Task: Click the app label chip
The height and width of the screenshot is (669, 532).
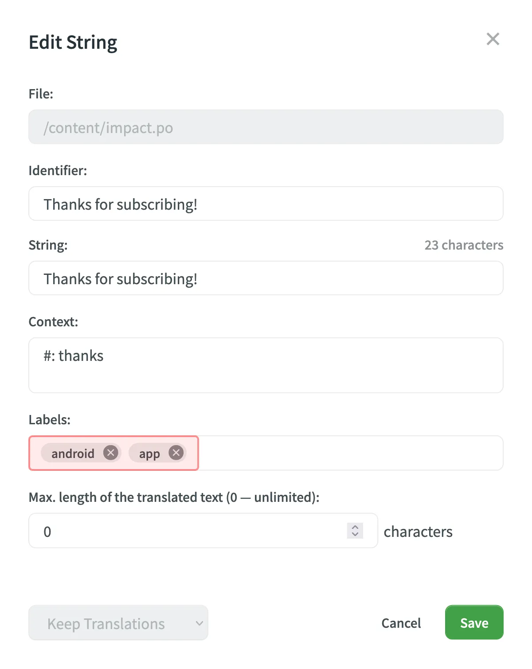Action: [149, 453]
